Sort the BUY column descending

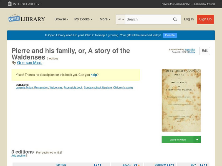point(202,165)
